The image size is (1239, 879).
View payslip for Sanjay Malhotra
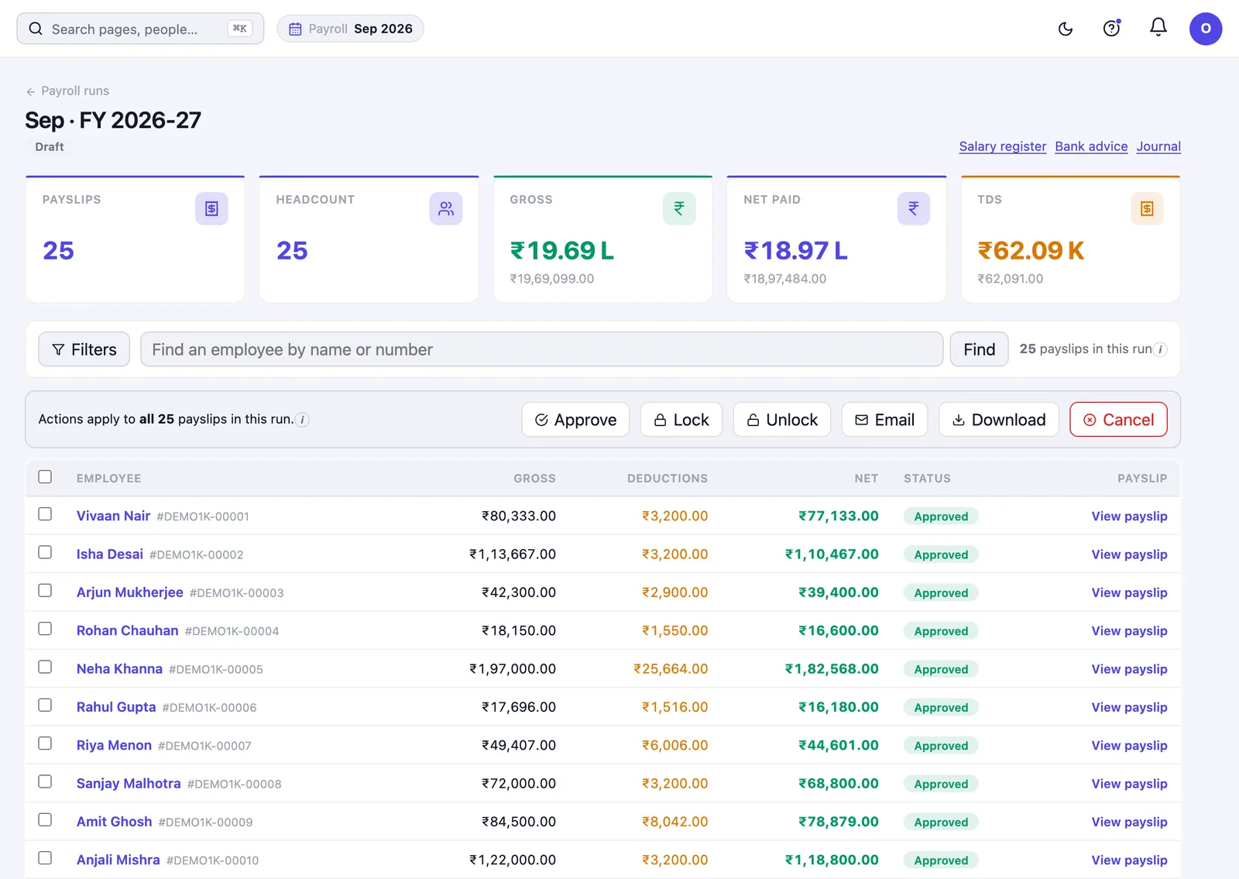[1129, 784]
